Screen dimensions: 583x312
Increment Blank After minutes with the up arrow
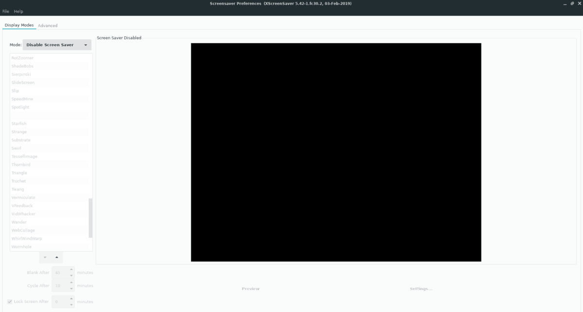tap(70, 270)
